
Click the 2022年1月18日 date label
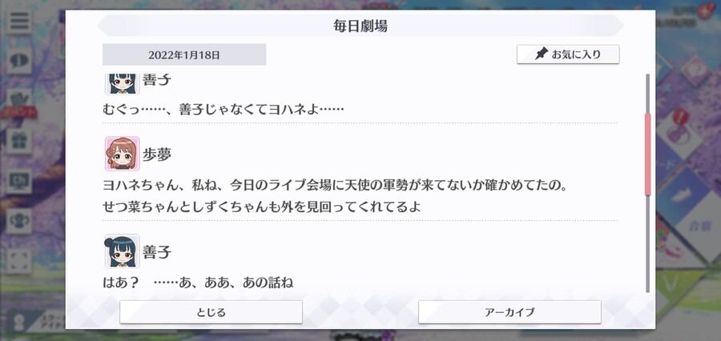[x=184, y=54]
